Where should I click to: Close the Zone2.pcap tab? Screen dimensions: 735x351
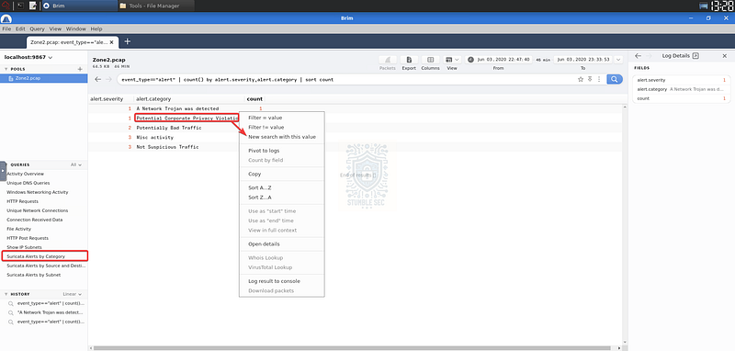point(111,41)
